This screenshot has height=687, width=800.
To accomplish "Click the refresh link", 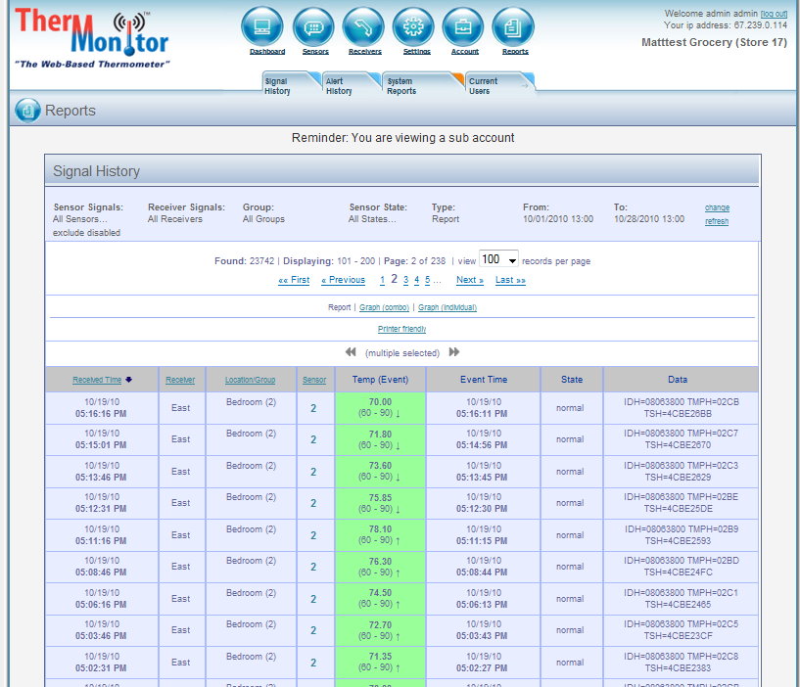I will [717, 221].
